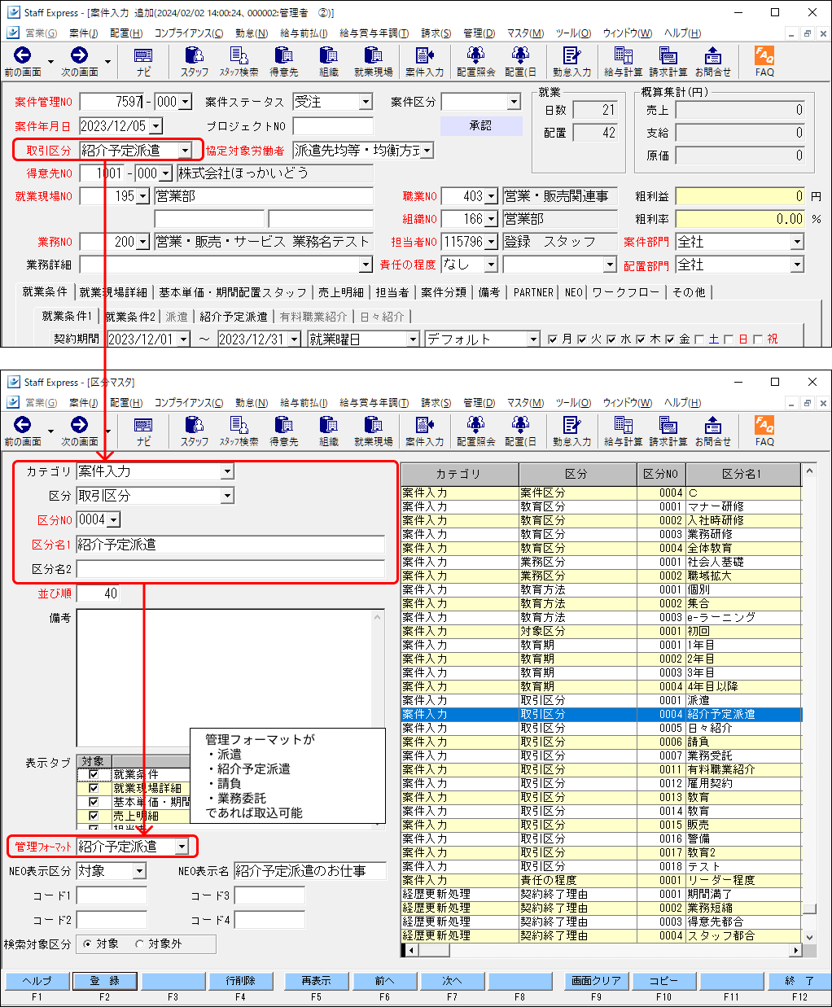
Task: Open 請求計算 in the 区分マスタ window toolbar
Action: (668, 431)
